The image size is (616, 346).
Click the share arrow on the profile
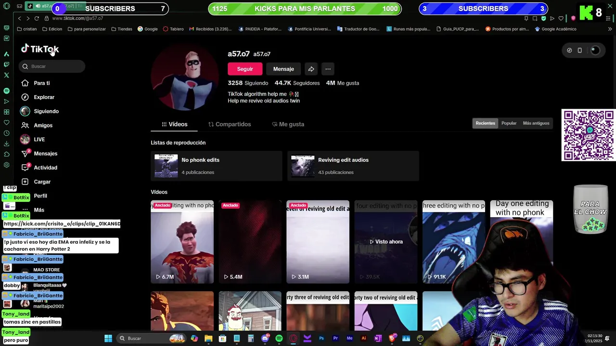tap(311, 69)
